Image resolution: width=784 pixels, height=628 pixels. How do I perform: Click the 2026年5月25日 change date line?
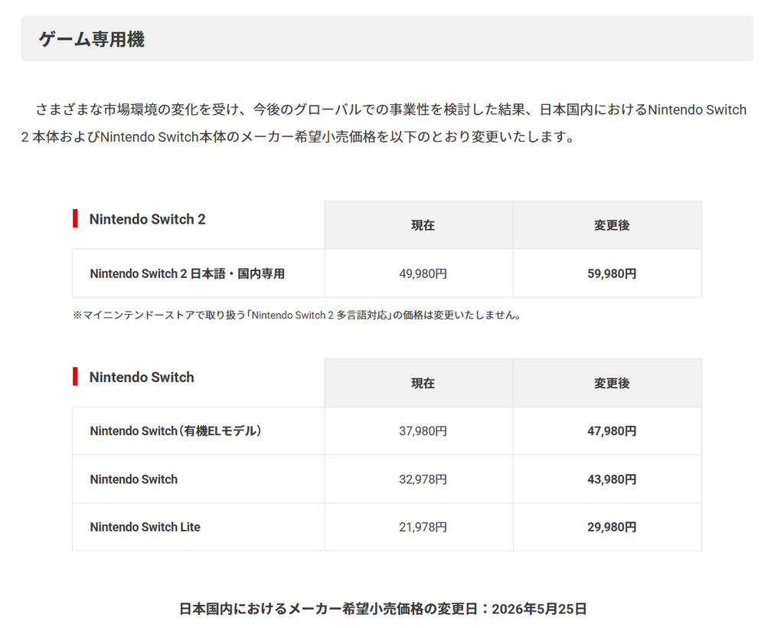click(383, 609)
